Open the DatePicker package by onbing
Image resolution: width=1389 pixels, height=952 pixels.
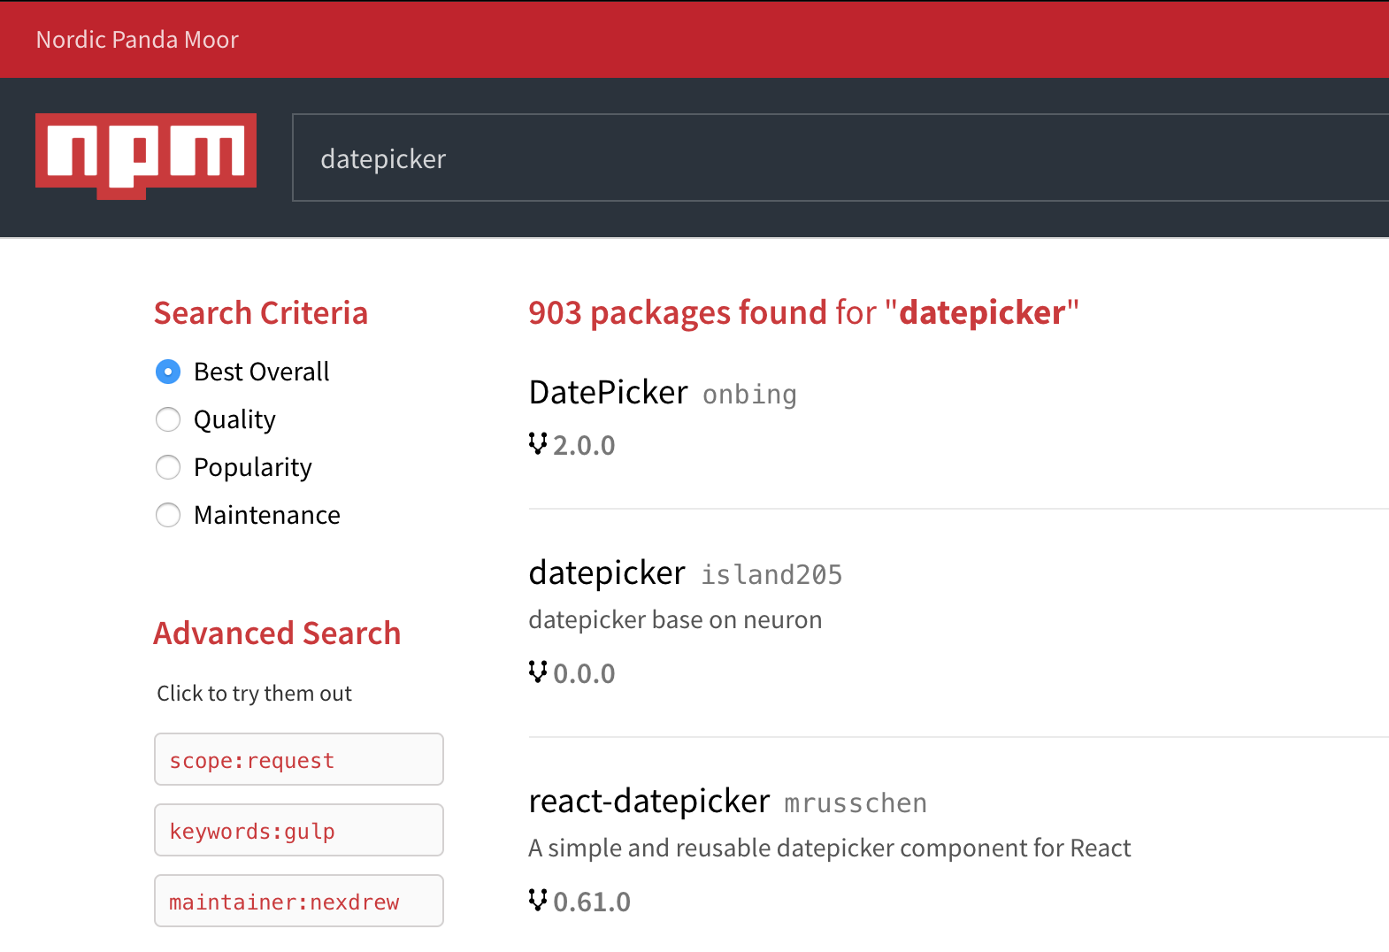pos(608,392)
